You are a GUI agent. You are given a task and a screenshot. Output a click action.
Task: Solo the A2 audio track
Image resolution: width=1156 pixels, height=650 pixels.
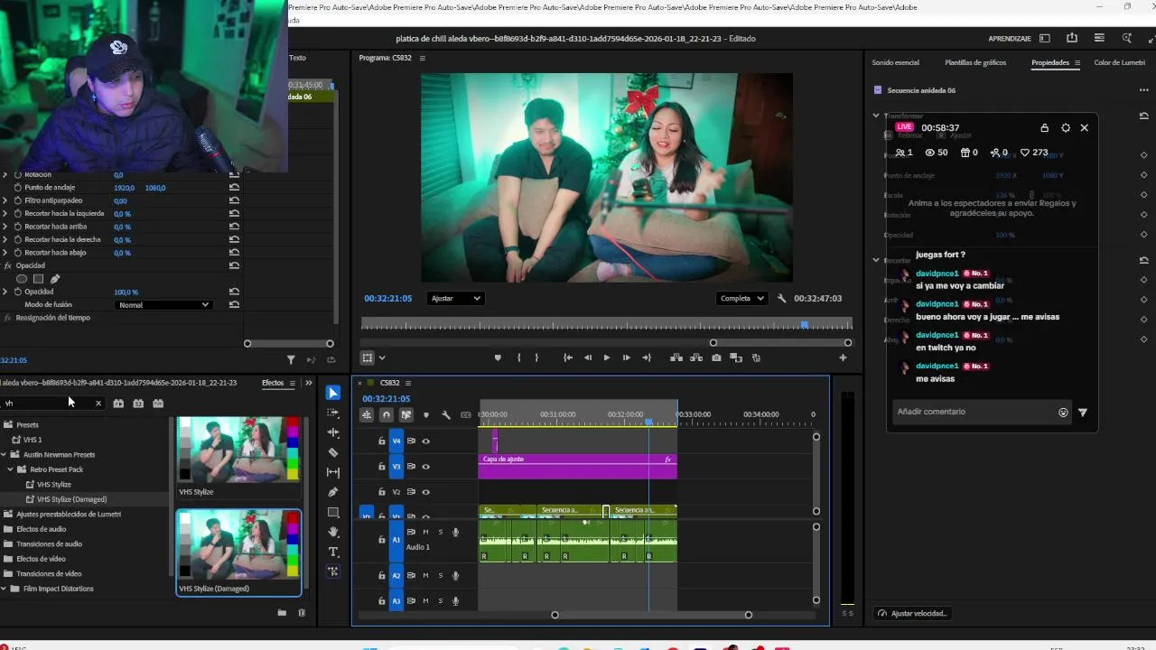pos(441,576)
